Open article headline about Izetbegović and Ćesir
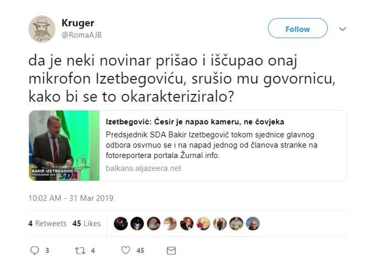 click(x=195, y=122)
